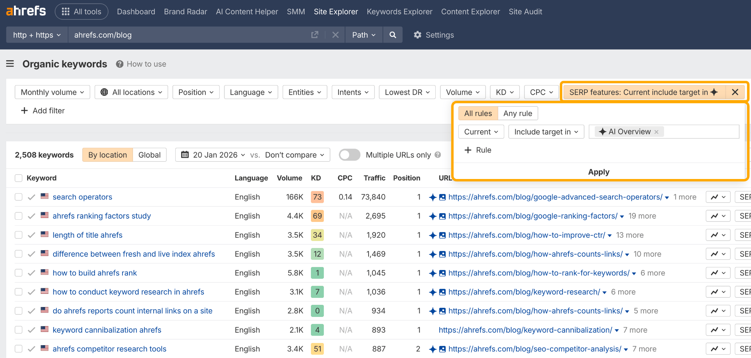Open the keyword cannibalization ahrefs link
This screenshot has height=358, width=751.
pos(107,330)
